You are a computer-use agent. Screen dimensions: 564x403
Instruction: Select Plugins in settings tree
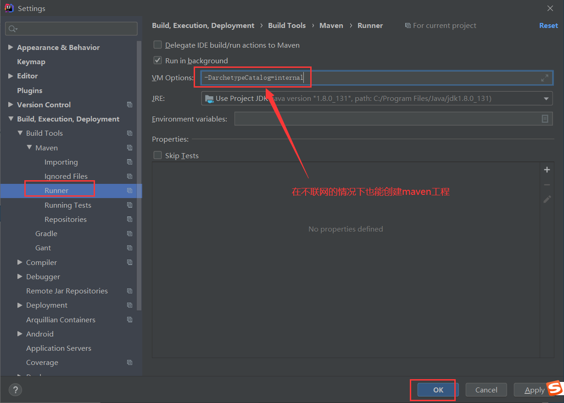29,90
